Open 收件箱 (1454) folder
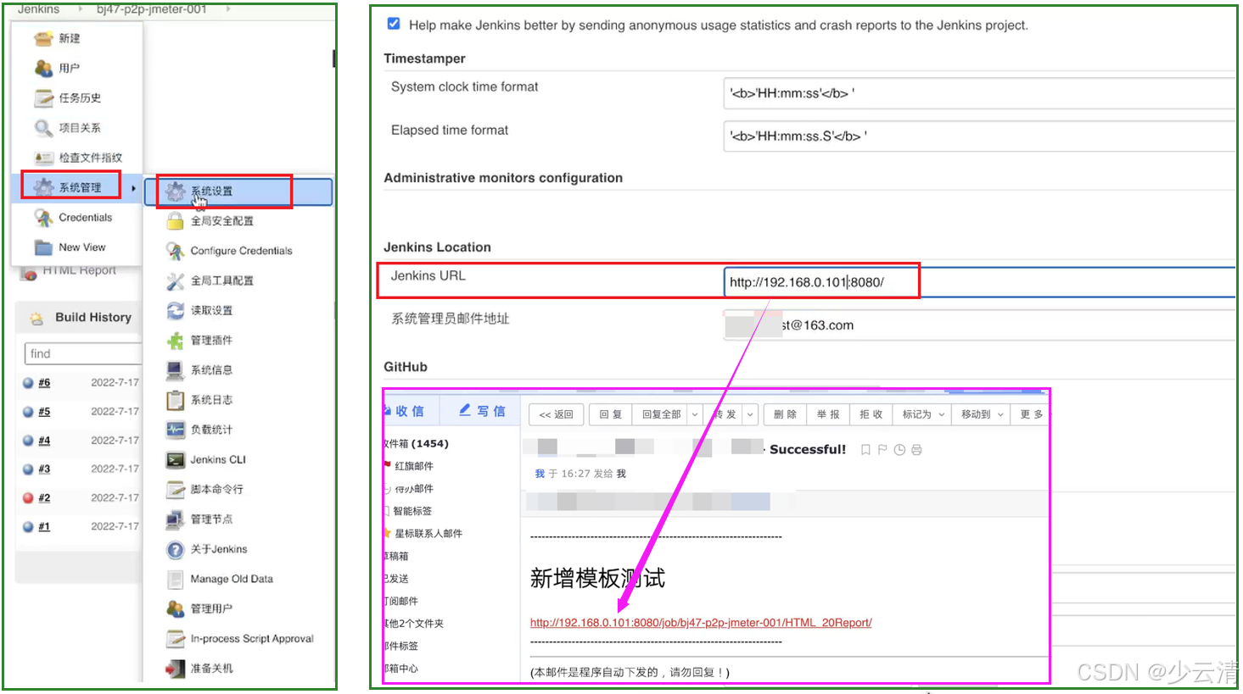This screenshot has width=1243, height=694. click(416, 443)
